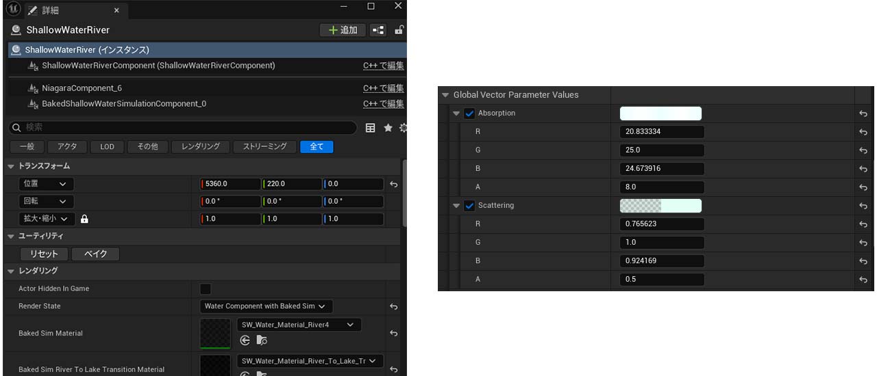Click the lock icon in the details header
877x376 pixels.
coord(399,30)
